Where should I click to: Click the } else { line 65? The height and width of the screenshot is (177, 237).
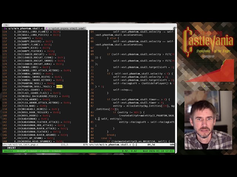click(113, 38)
